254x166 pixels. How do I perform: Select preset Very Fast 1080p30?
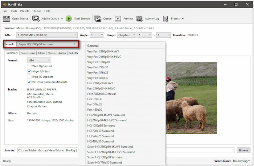coord(98,62)
